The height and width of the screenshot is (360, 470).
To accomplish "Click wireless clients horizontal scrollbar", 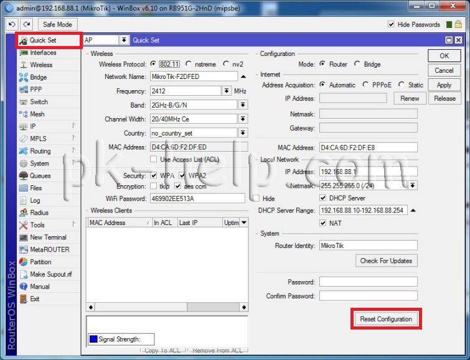I will [167, 307].
